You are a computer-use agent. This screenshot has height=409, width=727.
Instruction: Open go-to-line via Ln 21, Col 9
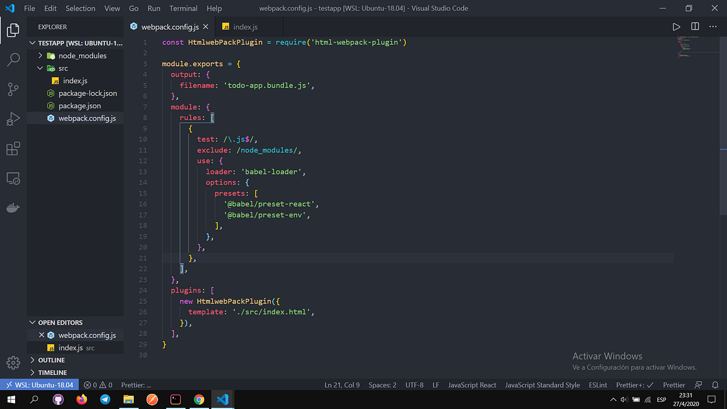(x=342, y=384)
